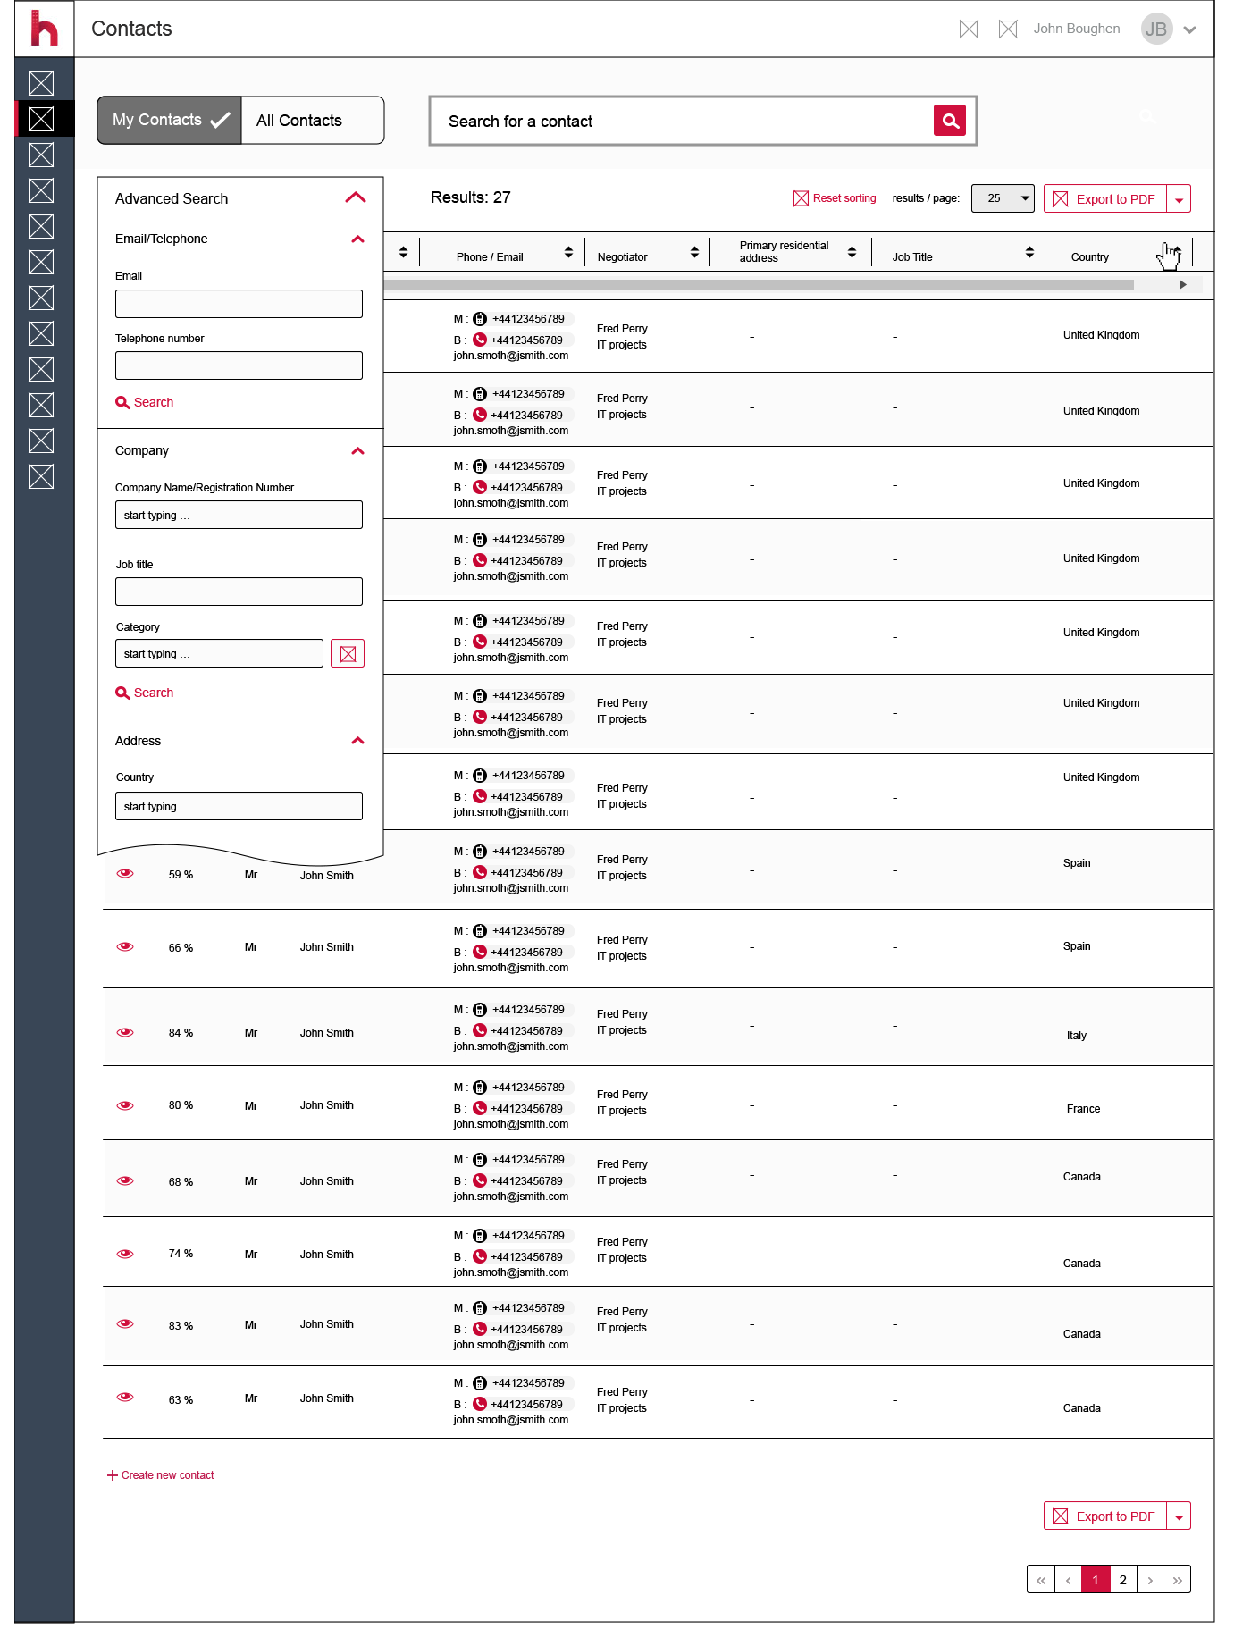Click Reset sorting icon link
1251x1646 pixels.
[835, 198]
